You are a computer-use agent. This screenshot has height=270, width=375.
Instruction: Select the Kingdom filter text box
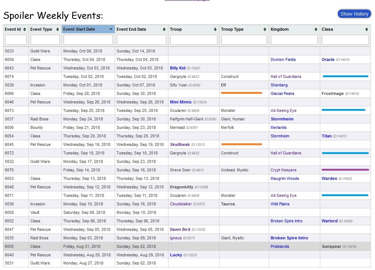[x=294, y=40]
